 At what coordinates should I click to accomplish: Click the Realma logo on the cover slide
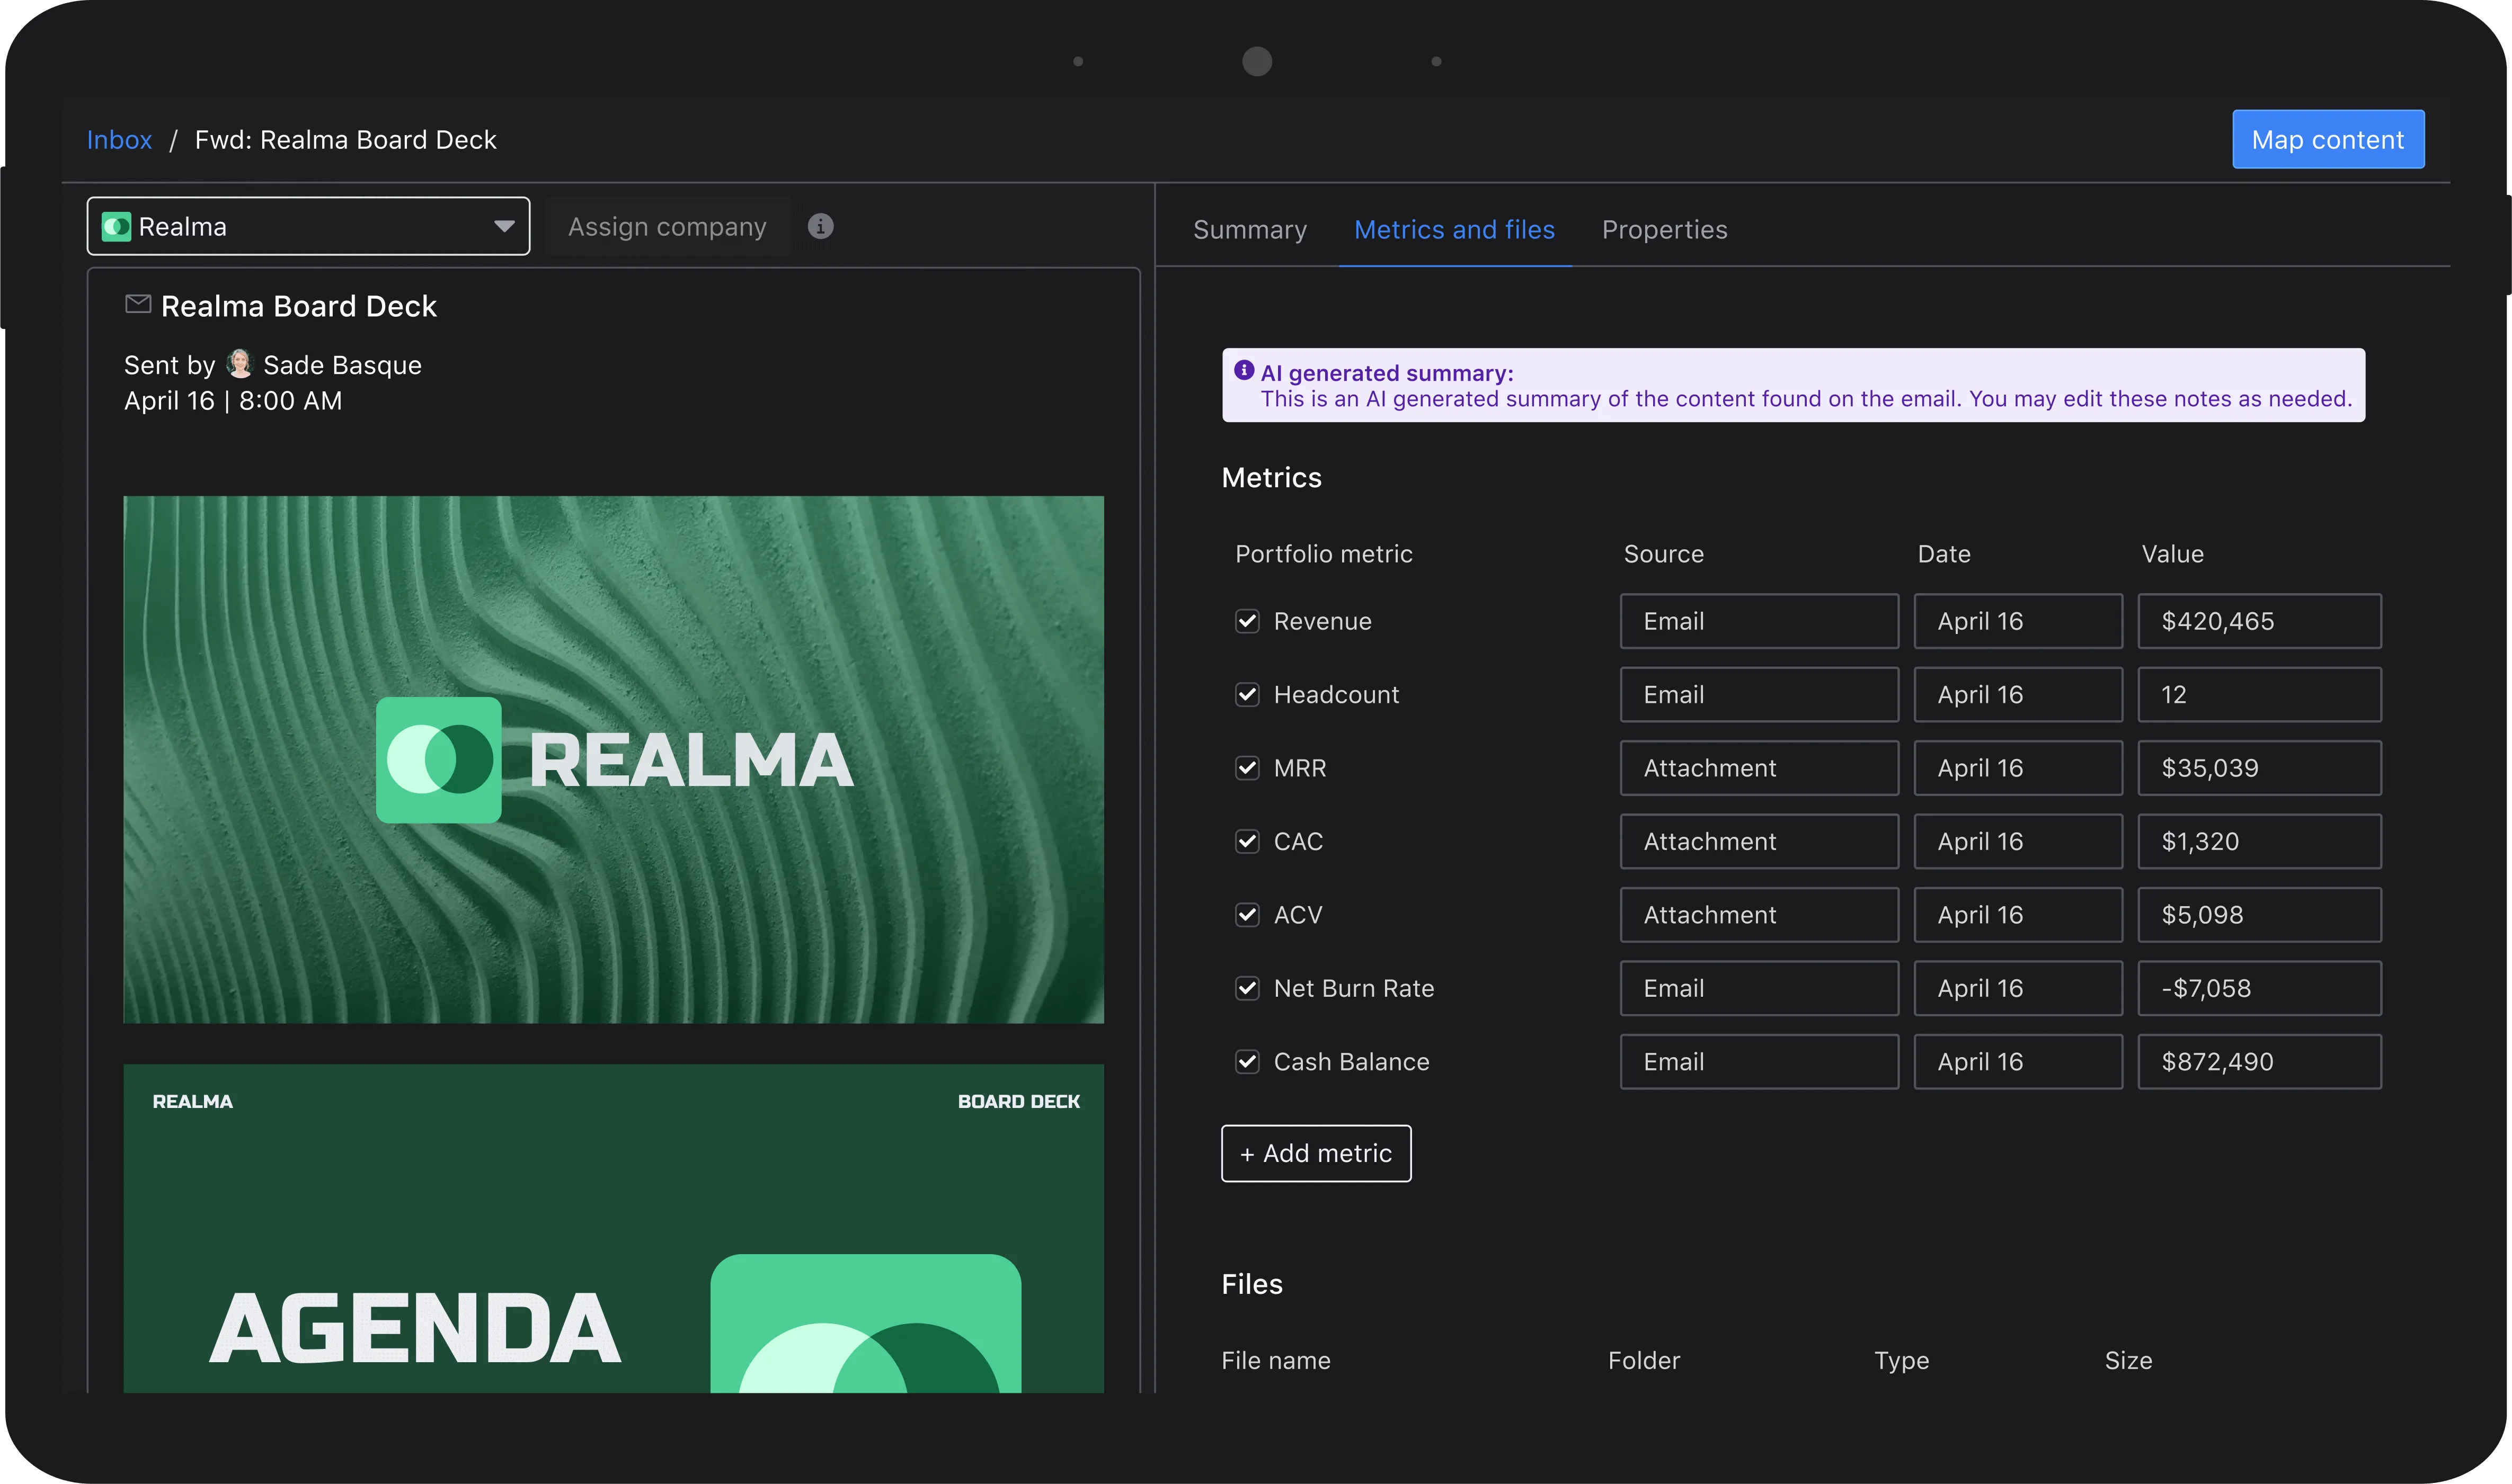(x=438, y=760)
